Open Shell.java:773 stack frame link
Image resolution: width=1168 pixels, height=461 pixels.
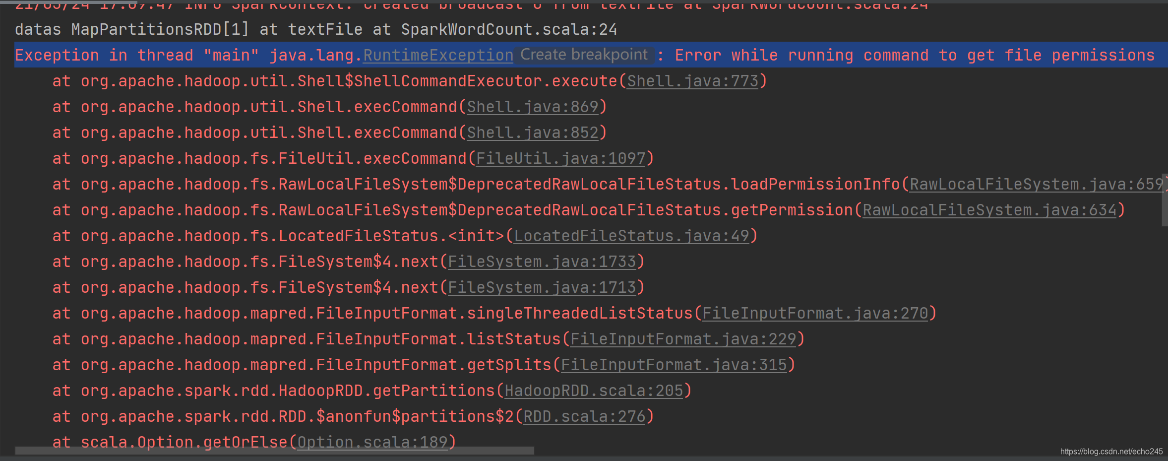693,81
